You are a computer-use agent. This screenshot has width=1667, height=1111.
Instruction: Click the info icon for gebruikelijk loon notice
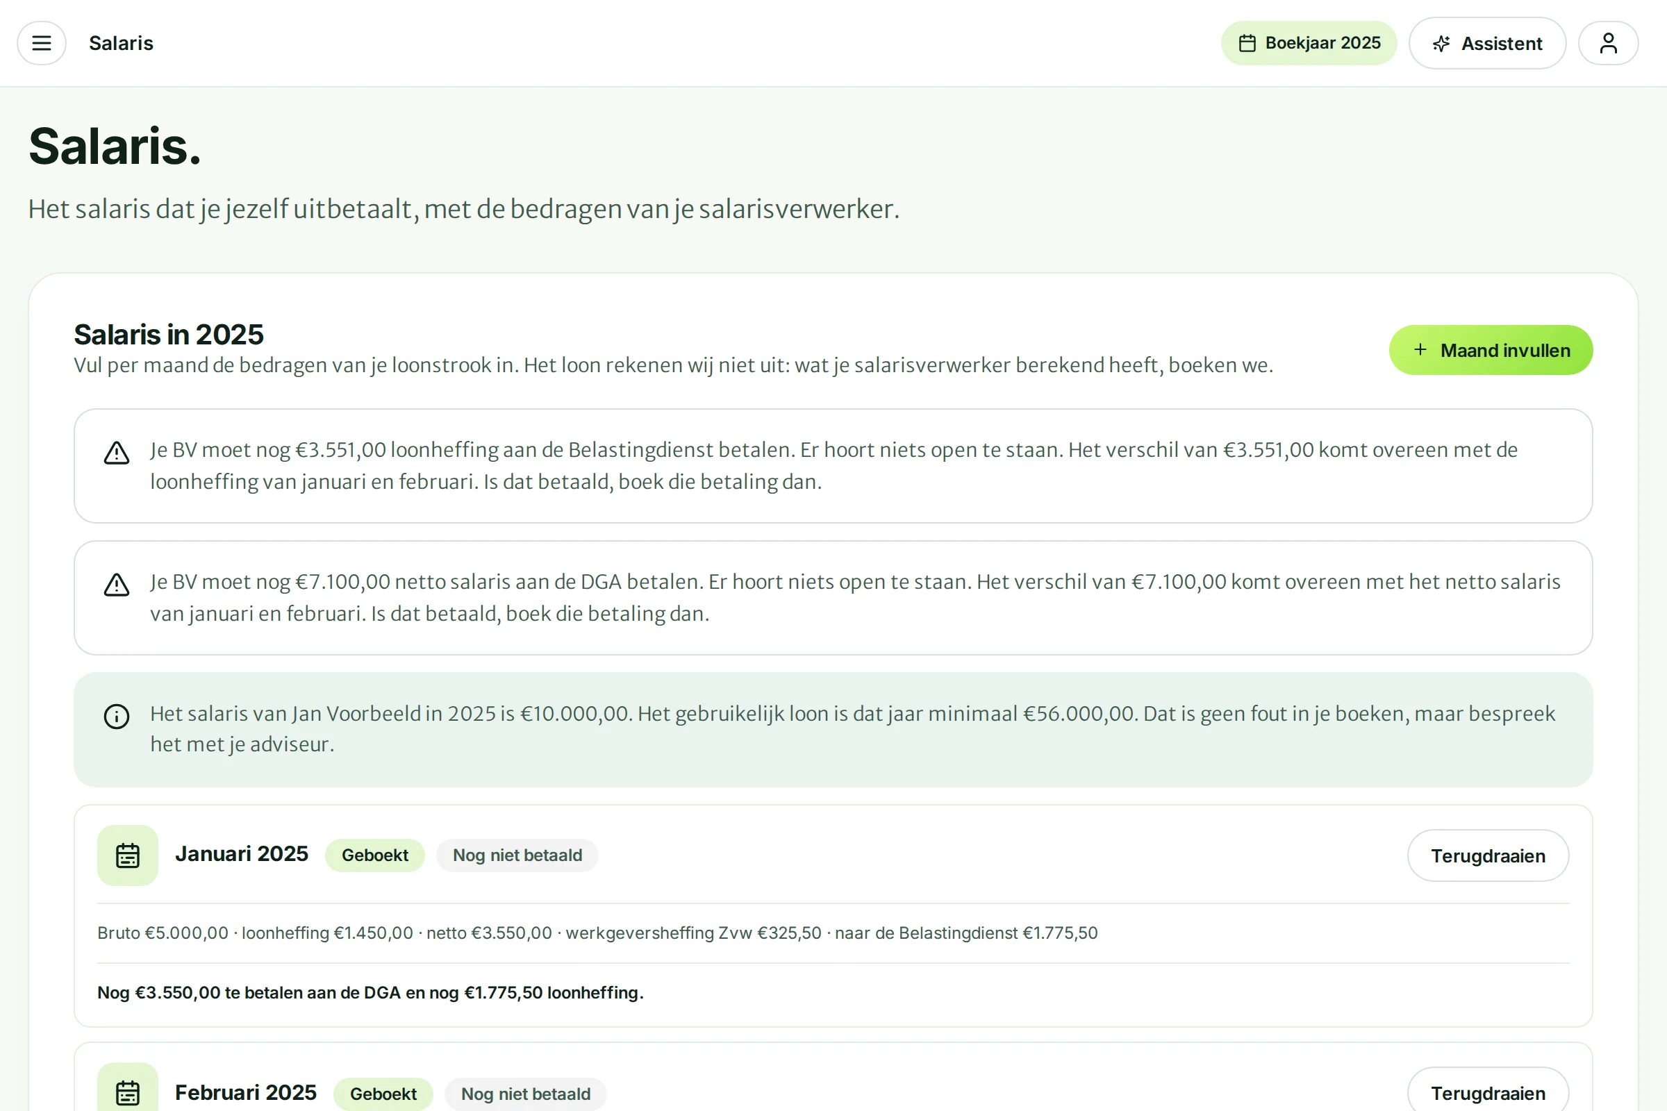click(117, 717)
